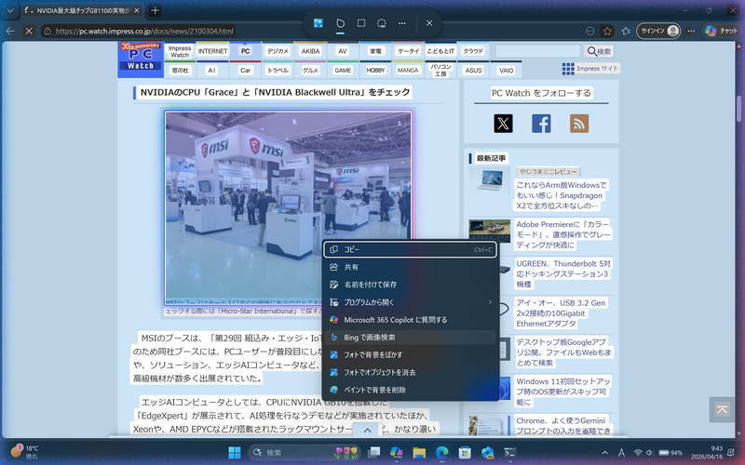Viewport: 745px width, 465px height.
Task: Open the クラウド navigation tab
Action: coord(473,51)
